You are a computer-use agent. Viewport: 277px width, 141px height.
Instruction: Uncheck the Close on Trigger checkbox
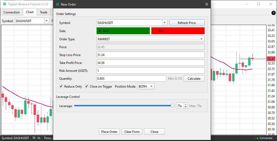87,87
